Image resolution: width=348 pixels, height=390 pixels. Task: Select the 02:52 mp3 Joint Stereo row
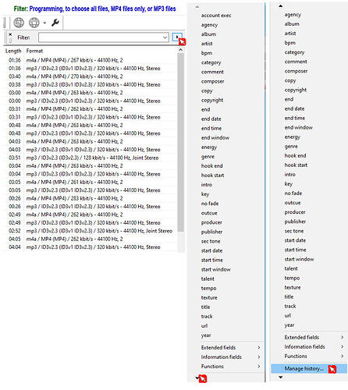[90, 231]
